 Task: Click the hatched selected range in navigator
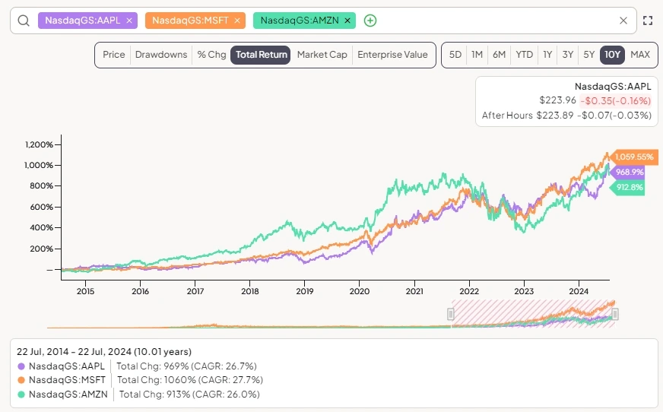(x=533, y=313)
